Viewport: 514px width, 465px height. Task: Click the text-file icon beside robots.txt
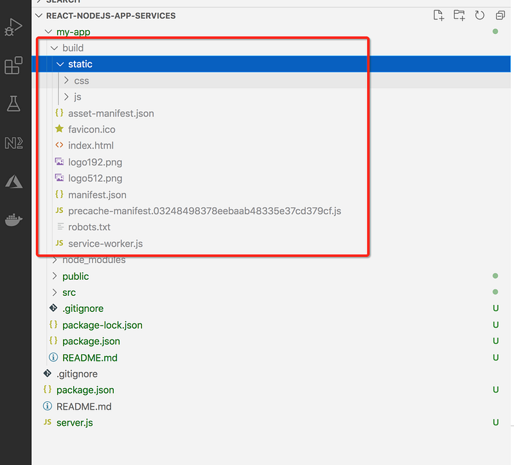[60, 226]
